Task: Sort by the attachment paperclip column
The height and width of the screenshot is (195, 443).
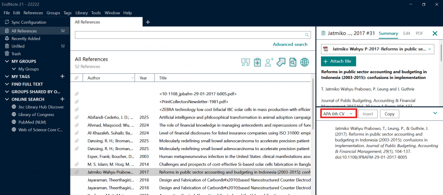Action: click(x=76, y=78)
